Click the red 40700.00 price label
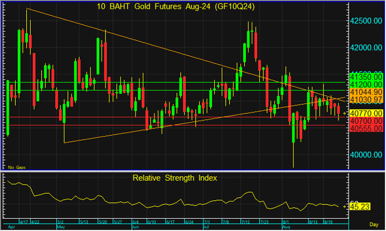The image size is (386, 231). (x=365, y=121)
